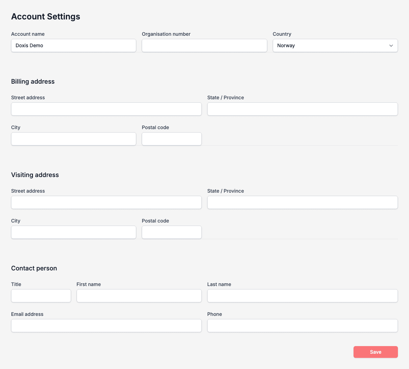This screenshot has width=409, height=369.
Task: Select the Visiting address State / Province field
Action: (x=302, y=202)
